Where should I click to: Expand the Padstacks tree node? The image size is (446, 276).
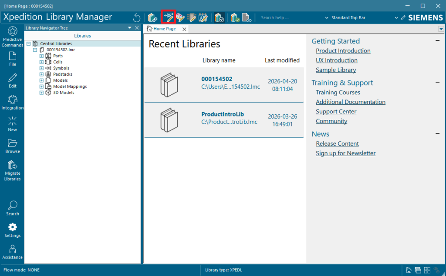point(42,74)
